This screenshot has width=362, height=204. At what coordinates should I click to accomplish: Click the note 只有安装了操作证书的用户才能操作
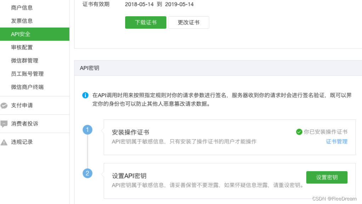point(213,141)
